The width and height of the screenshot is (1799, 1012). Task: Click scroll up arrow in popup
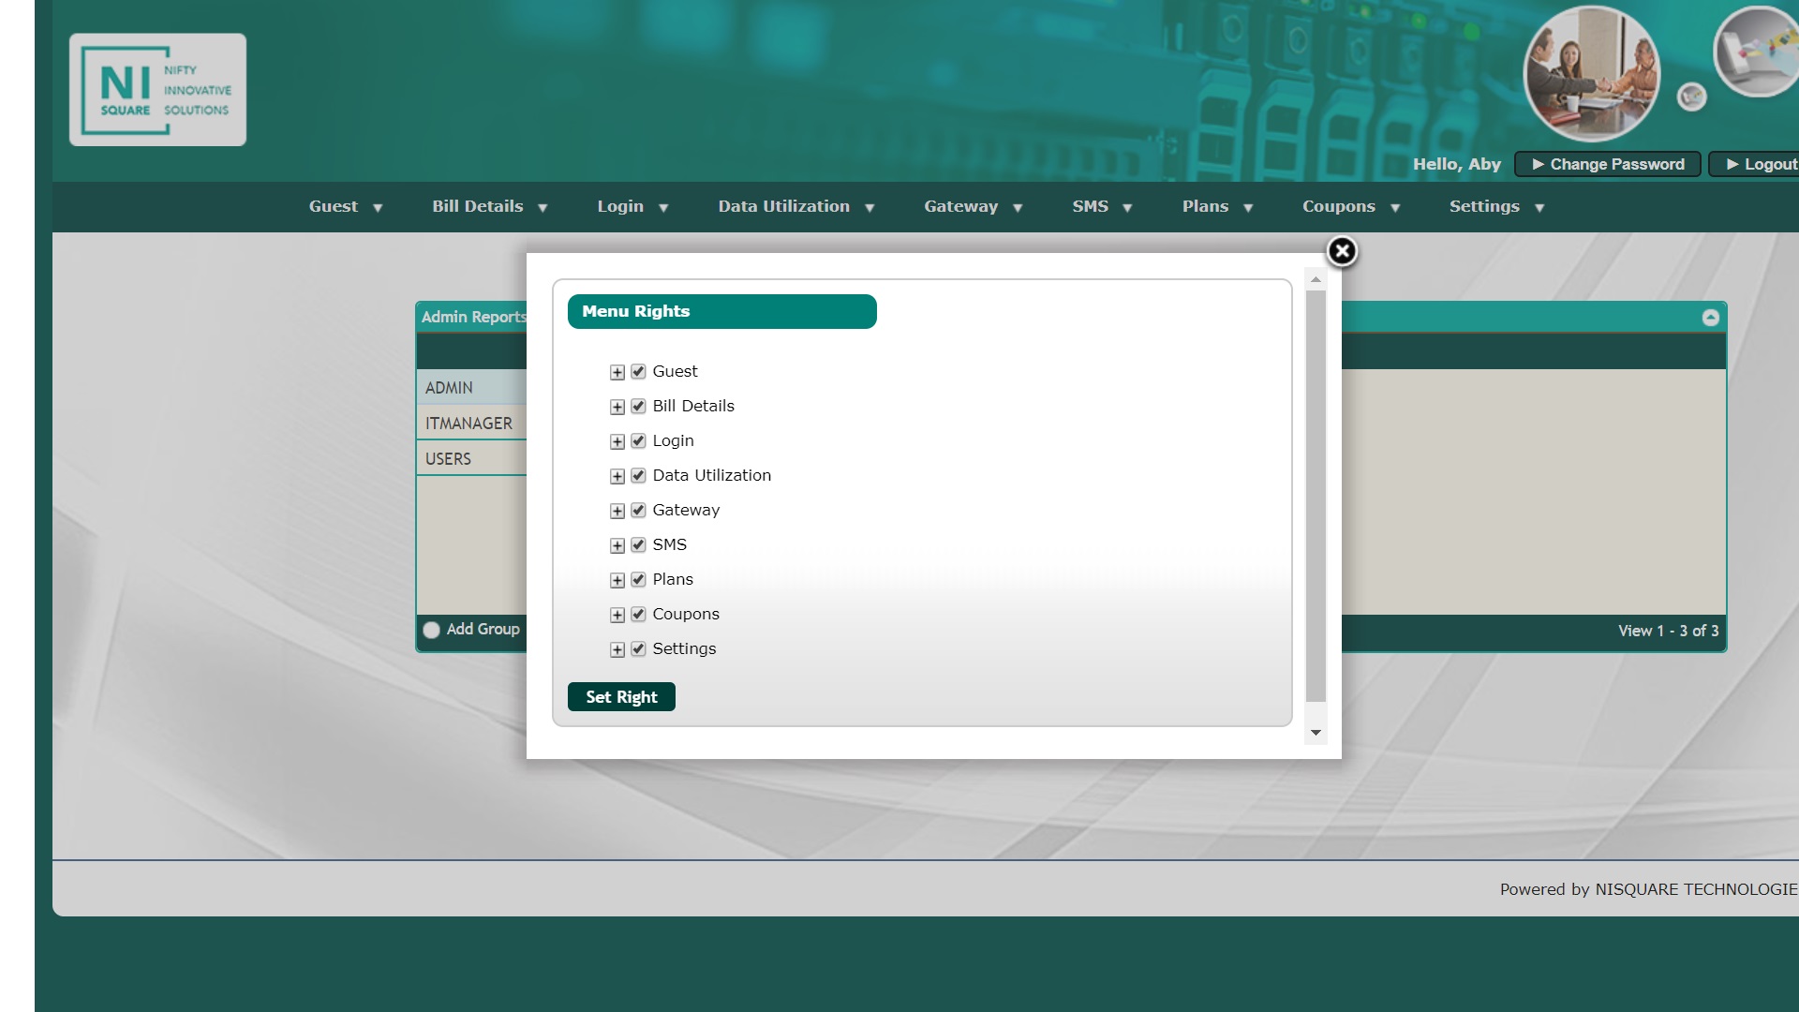[x=1316, y=280]
